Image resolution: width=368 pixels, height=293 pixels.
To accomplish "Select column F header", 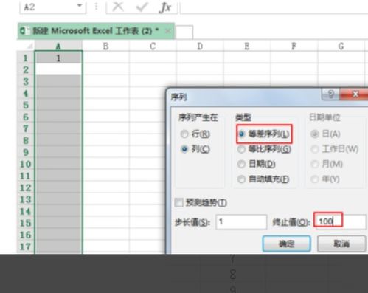I will (x=294, y=46).
